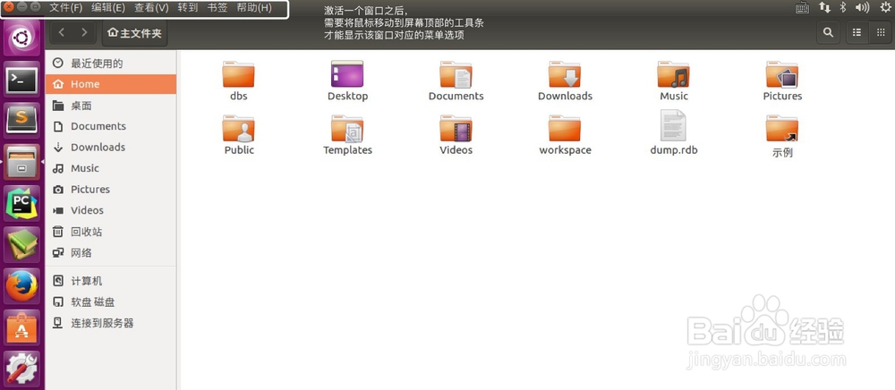Open the Ubuntu Dash launcher
This screenshot has height=390, width=895.
pyautogui.click(x=22, y=38)
